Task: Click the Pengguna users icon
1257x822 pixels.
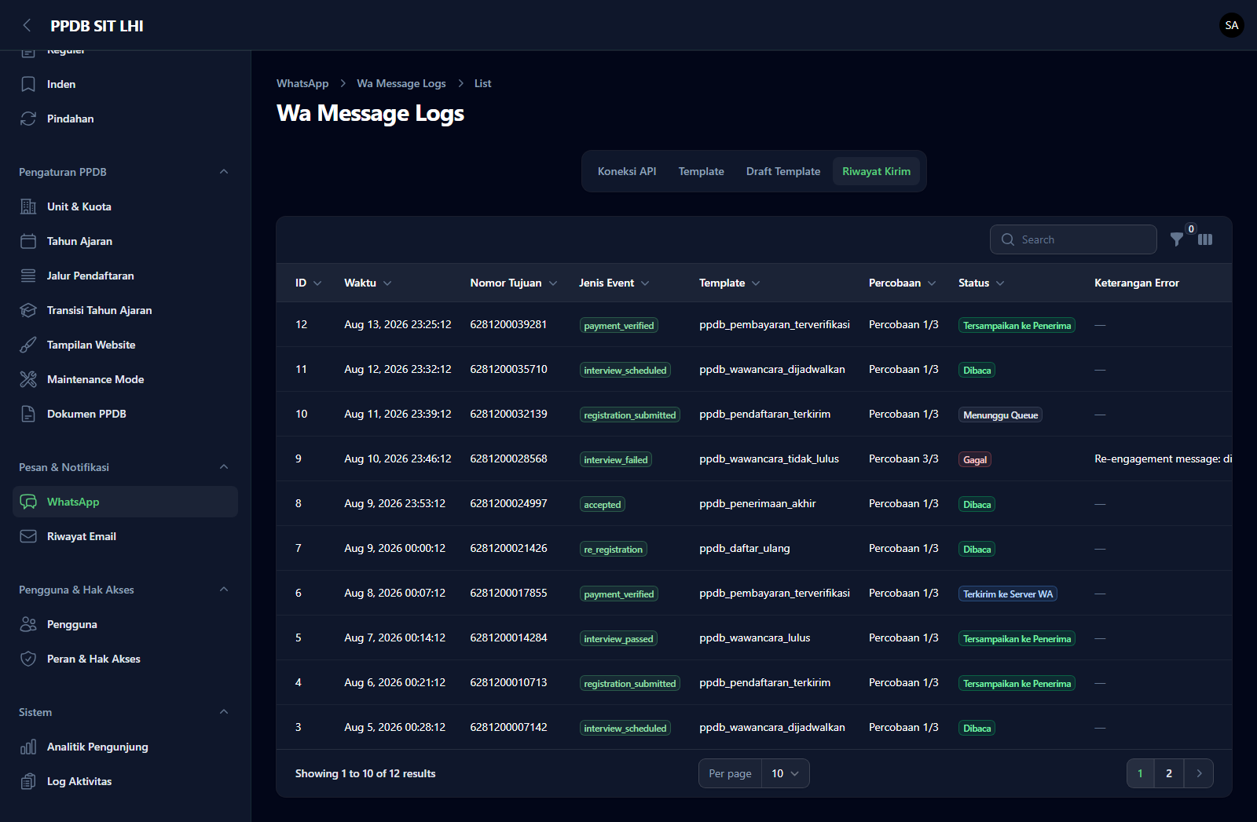Action: 28,624
